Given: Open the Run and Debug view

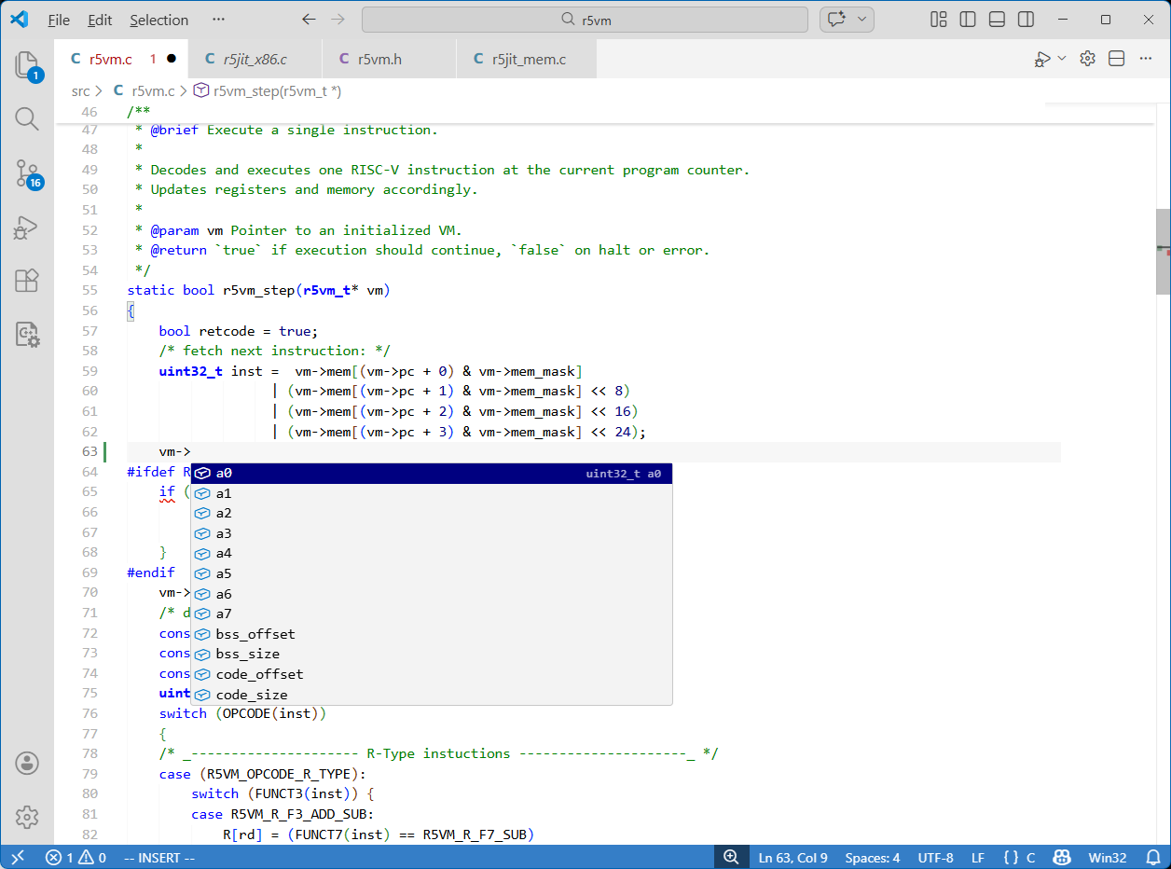Looking at the screenshot, I should pos(27,228).
